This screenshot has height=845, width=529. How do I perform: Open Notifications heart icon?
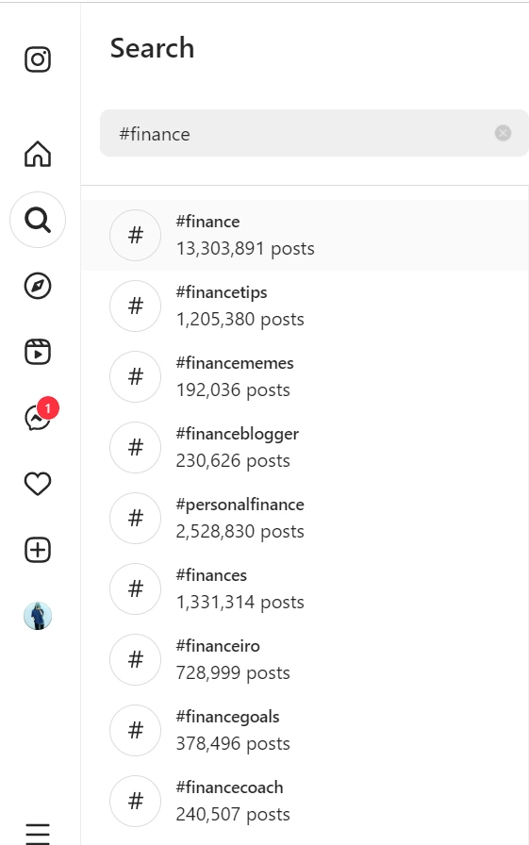pyautogui.click(x=38, y=484)
